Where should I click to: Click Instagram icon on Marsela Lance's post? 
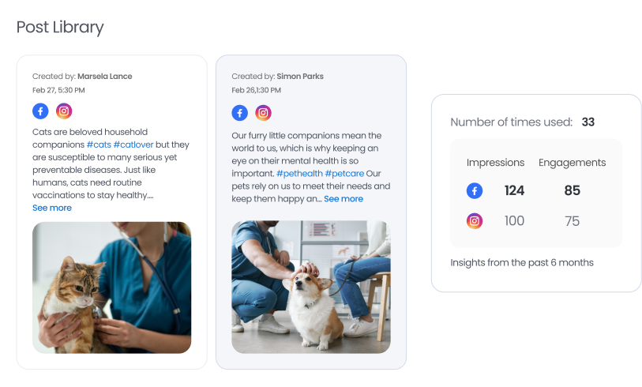pos(64,111)
